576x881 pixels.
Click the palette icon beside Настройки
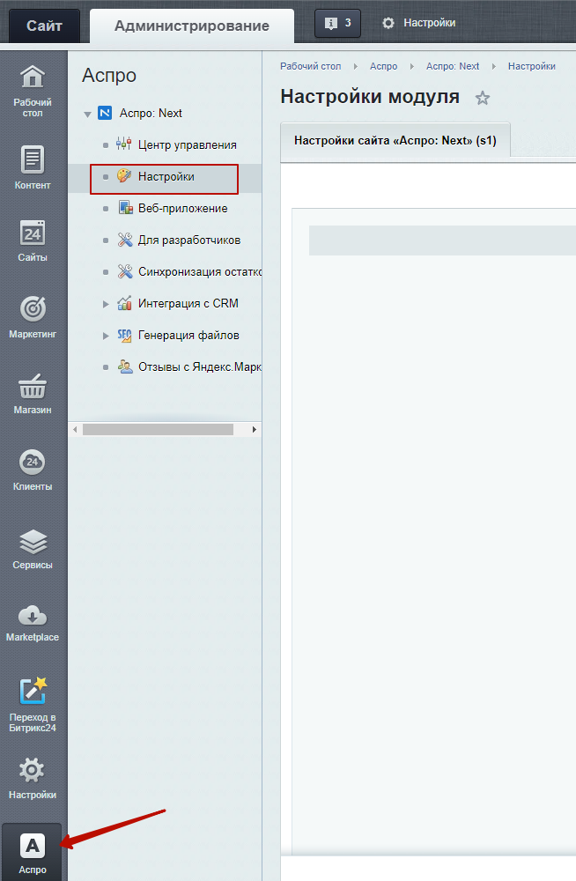pyautogui.click(x=124, y=176)
